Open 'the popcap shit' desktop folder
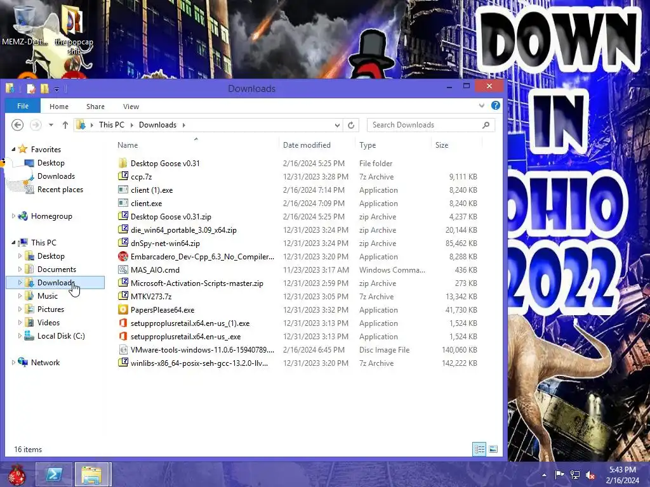Image resolution: width=650 pixels, height=487 pixels. point(74,29)
